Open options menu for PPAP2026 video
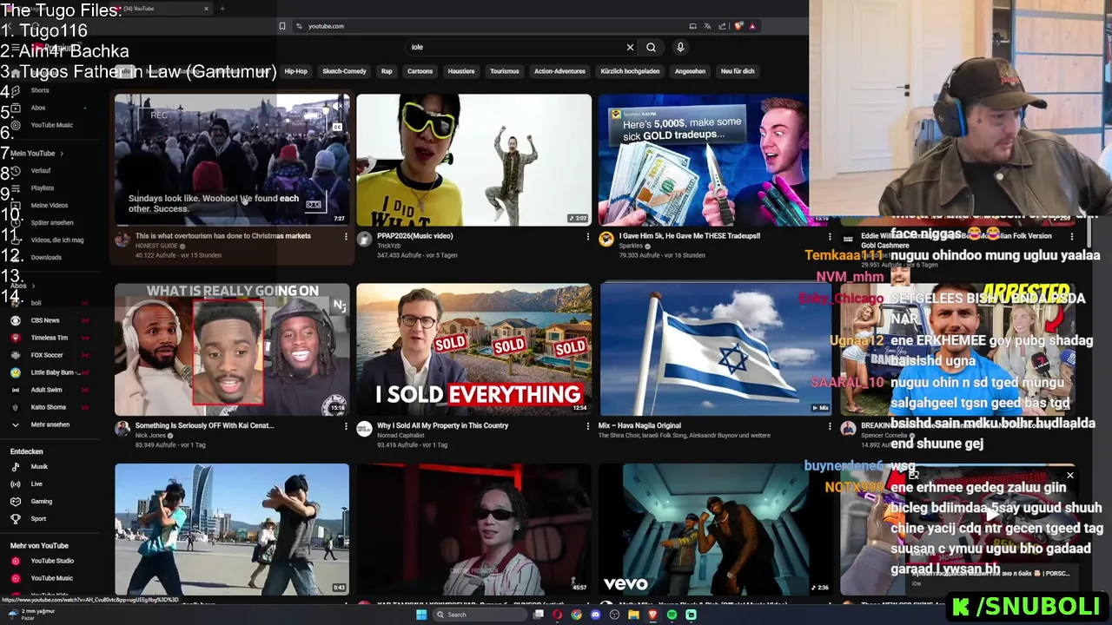The width and height of the screenshot is (1112, 625). 587,236
